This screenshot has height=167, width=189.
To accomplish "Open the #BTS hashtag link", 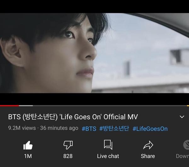I will point(89,129).
